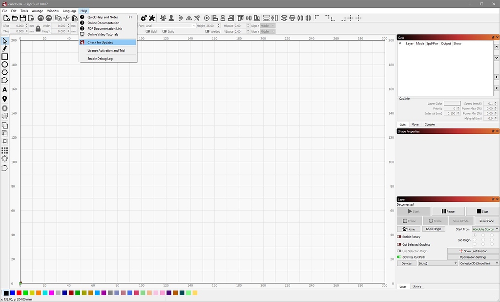Select Enable Debug Log menu entry
Image resolution: width=500 pixels, height=302 pixels.
click(x=108, y=59)
